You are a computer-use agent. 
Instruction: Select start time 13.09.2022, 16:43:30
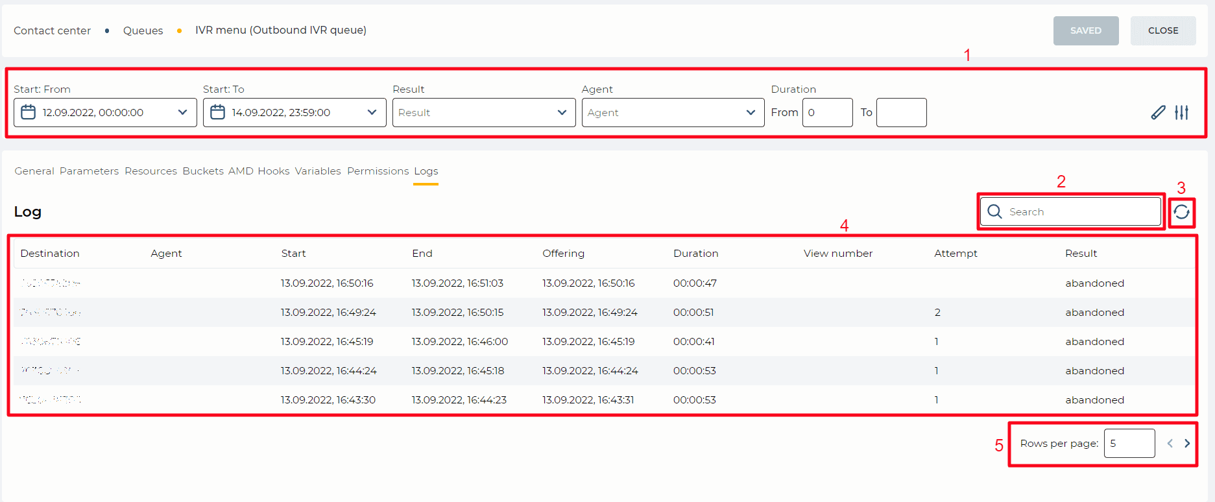coord(328,400)
